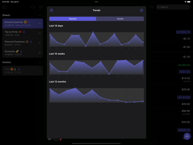Viewport: 193px width, 145px height.
Task: Switch to the Income tab
Action: tap(120, 19)
